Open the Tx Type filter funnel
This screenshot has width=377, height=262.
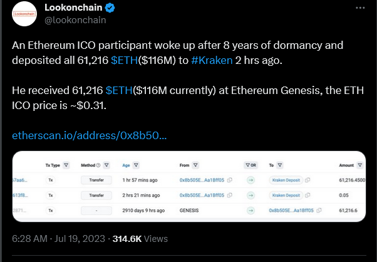click(66, 165)
